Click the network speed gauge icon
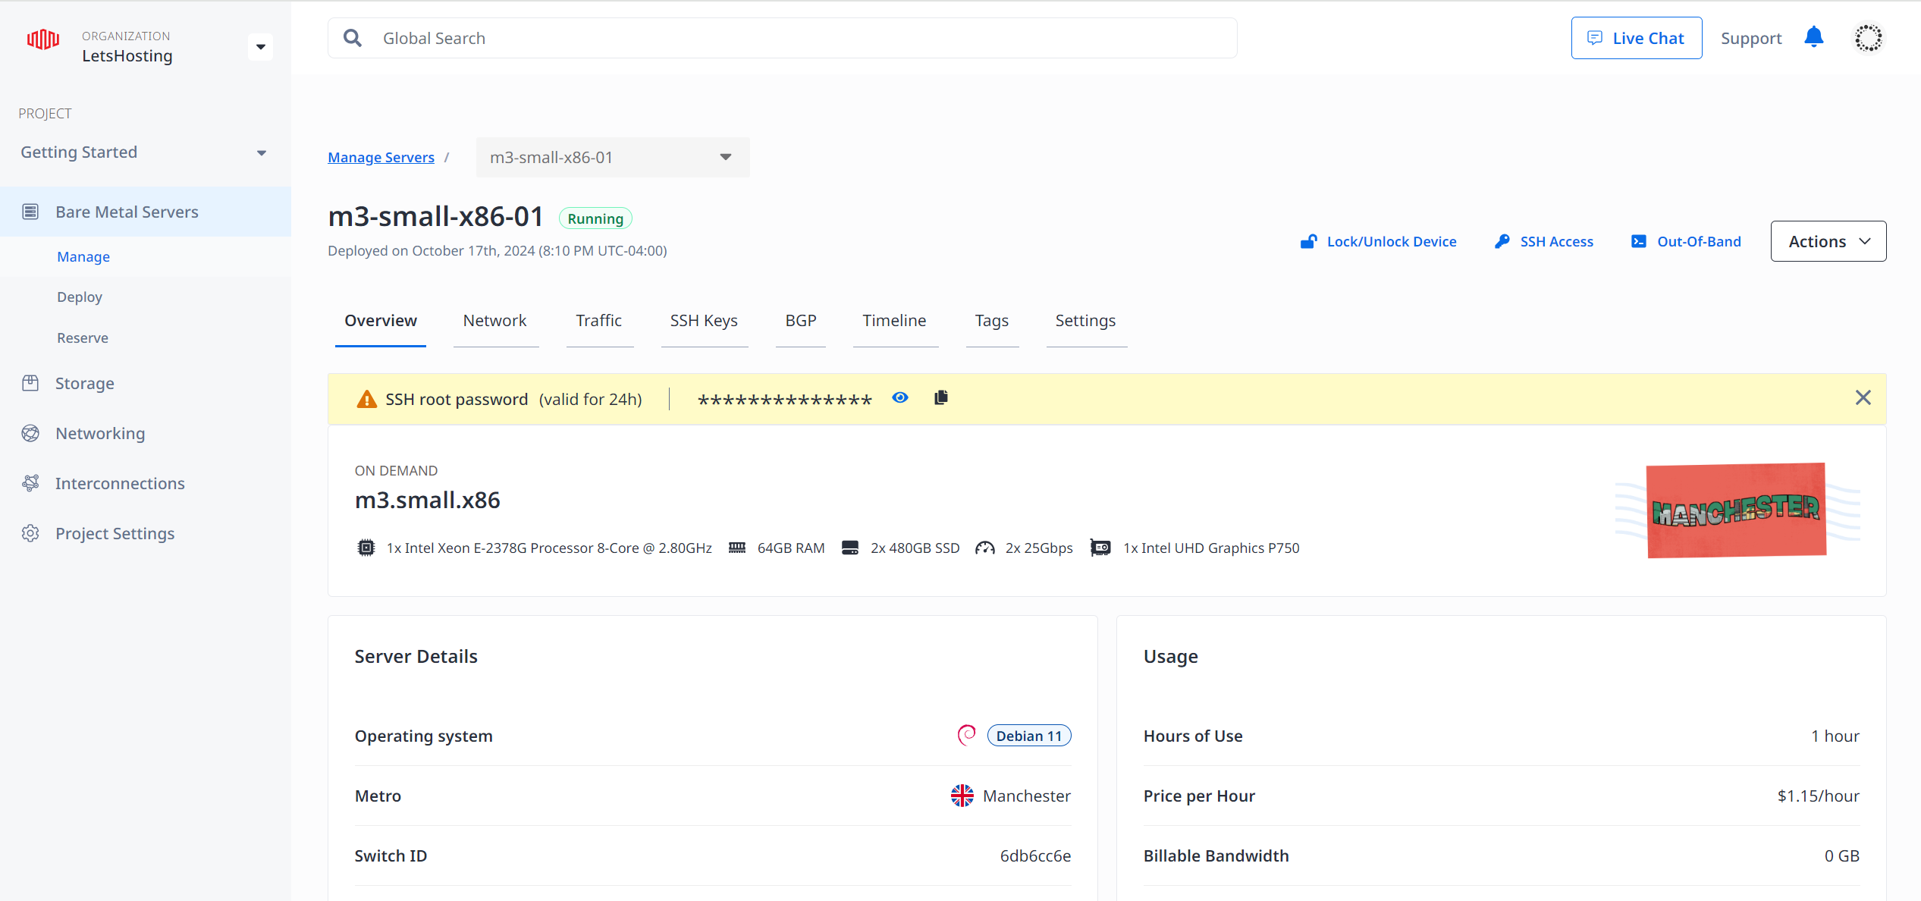 tap(985, 548)
